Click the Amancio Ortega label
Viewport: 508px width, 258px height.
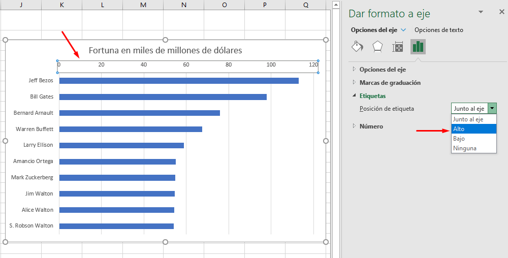[33, 161]
